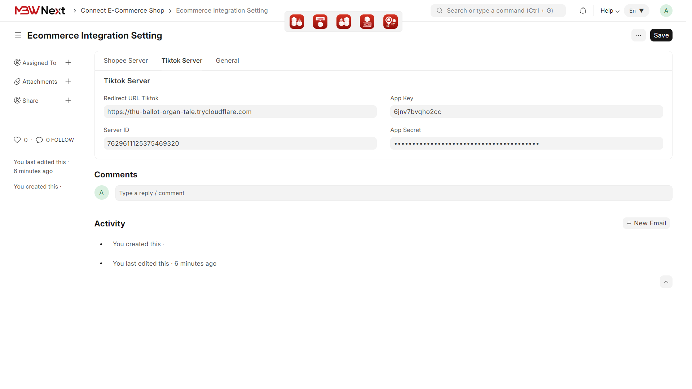Click the Assigned To person icon
The height and width of the screenshot is (389, 692).
[x=17, y=63]
